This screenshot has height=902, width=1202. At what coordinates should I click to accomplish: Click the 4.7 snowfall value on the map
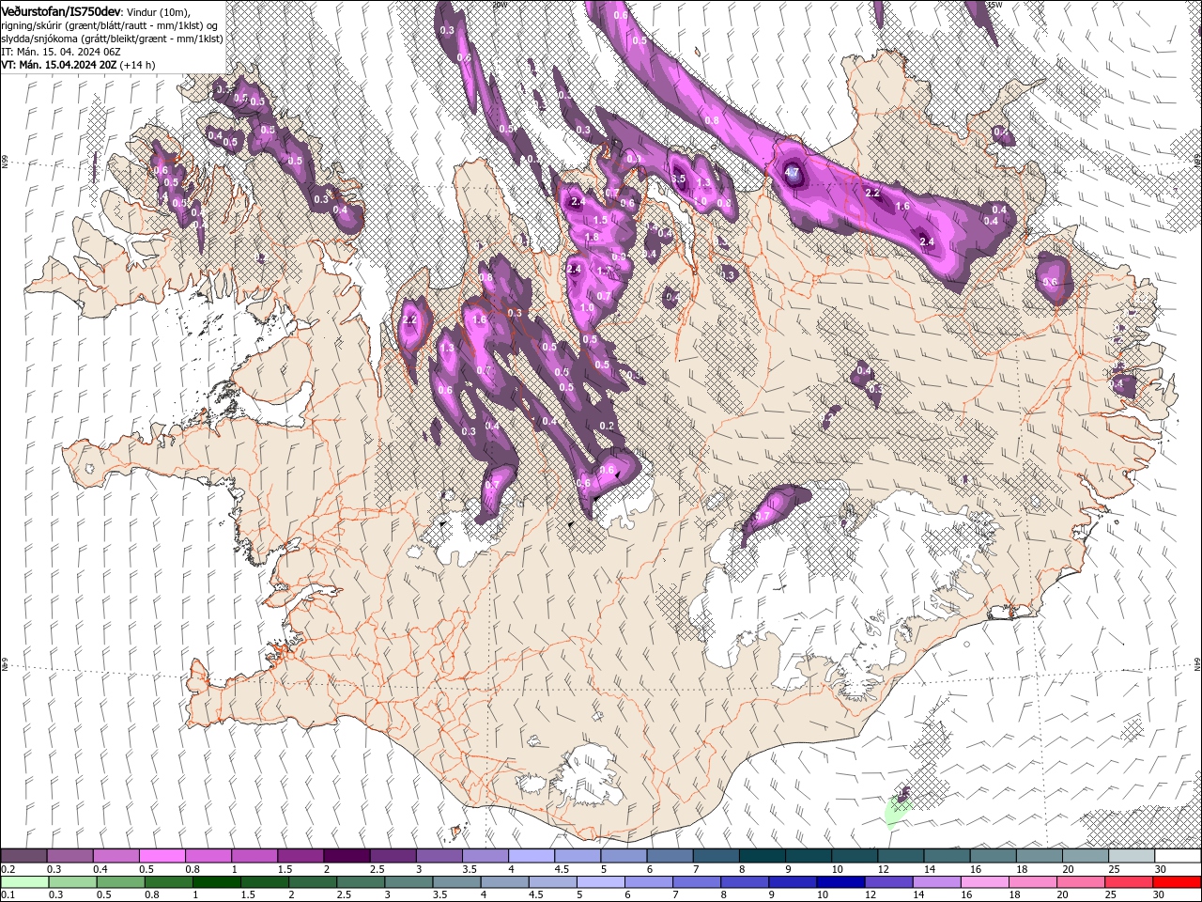792,173
